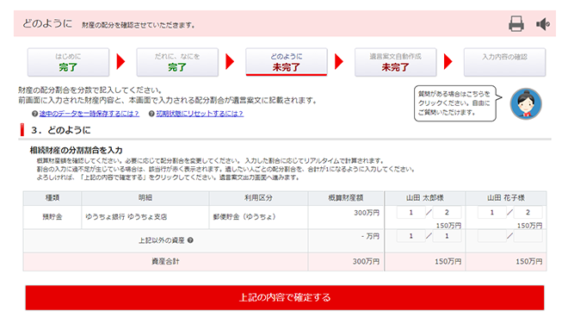Go to the だれに、なにを step
568x336 pixels.
[x=177, y=62]
